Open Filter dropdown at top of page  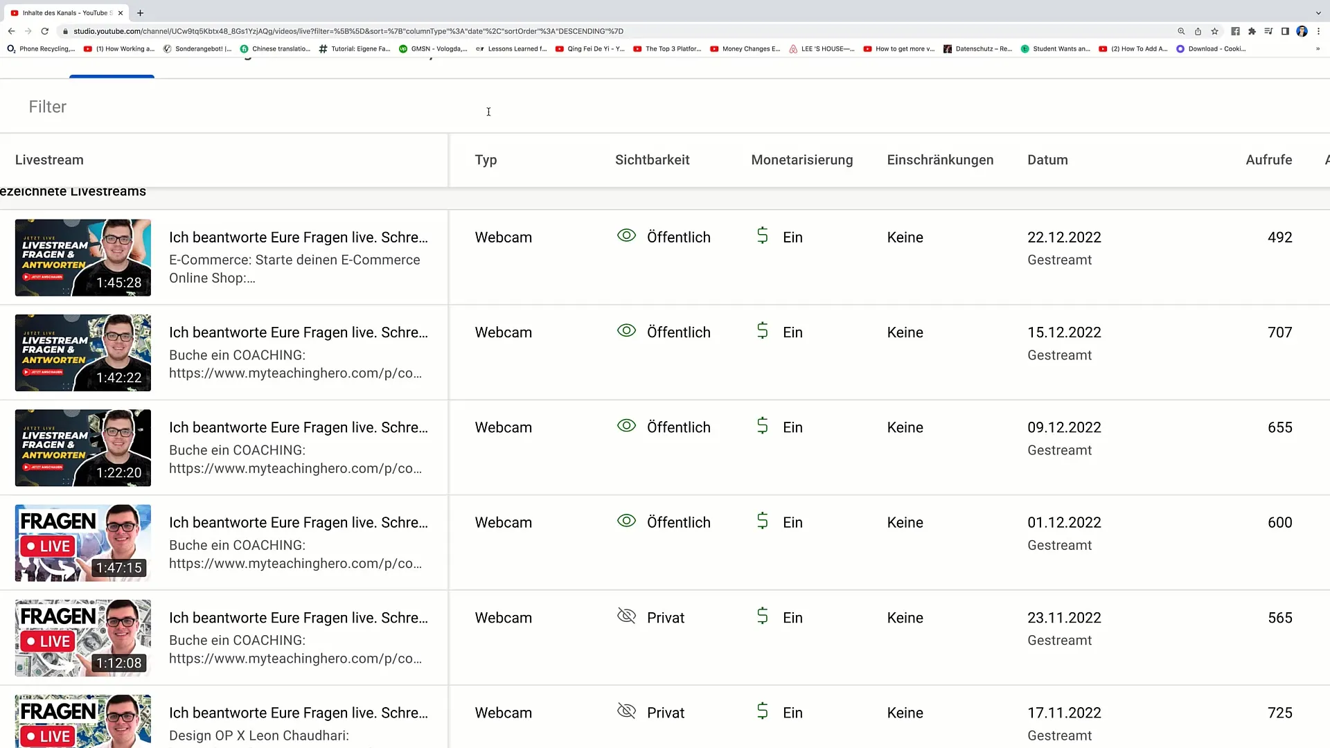(48, 107)
